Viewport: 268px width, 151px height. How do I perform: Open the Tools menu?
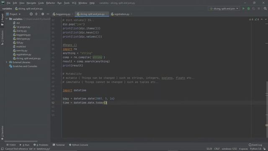pos(67,3)
